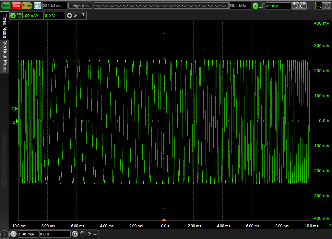This screenshot has width=332, height=239.
Task: Toggle the horizontal zoom magnifier icon
Action: coord(75,234)
